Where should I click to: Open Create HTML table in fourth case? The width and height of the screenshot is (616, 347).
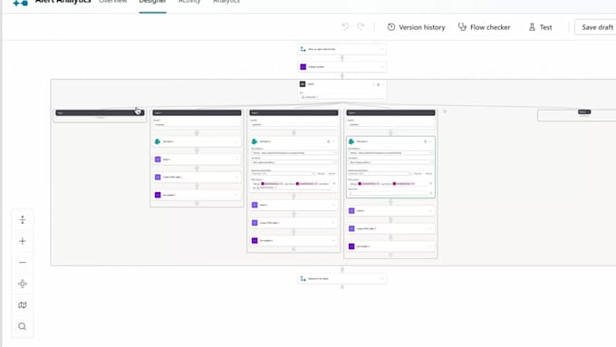pos(390,228)
